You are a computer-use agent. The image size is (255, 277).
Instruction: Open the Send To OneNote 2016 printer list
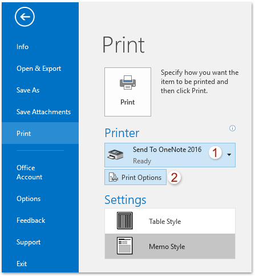[170, 155]
